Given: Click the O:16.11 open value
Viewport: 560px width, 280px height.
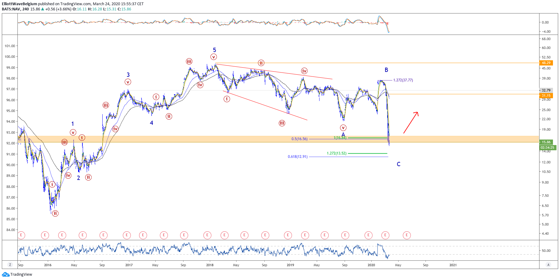Looking at the screenshot, I should click(79, 9).
